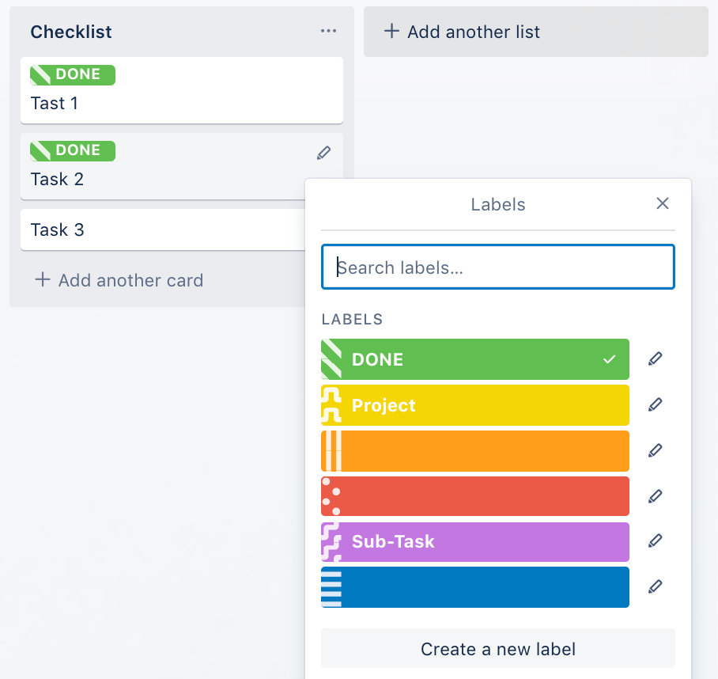
Task: Select the unnamed red label
Action: pos(474,496)
